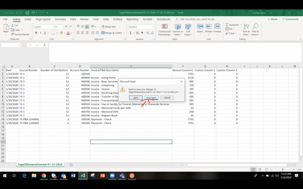303x189 pixels.
Task: Click the Format cells icon
Action: coord(217,26)
